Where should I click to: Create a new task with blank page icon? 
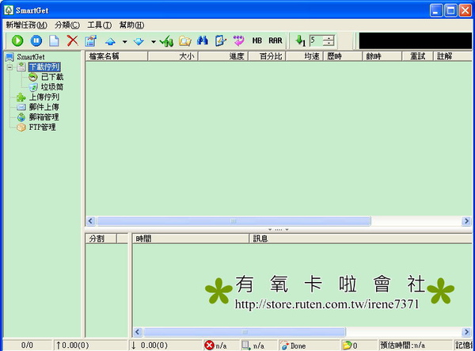click(54, 40)
